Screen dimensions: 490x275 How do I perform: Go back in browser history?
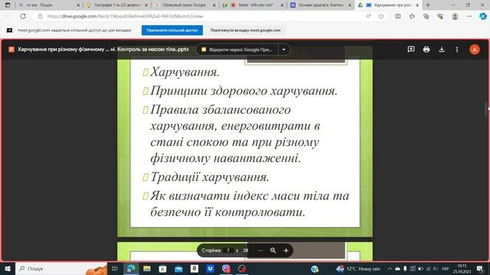coord(8,16)
